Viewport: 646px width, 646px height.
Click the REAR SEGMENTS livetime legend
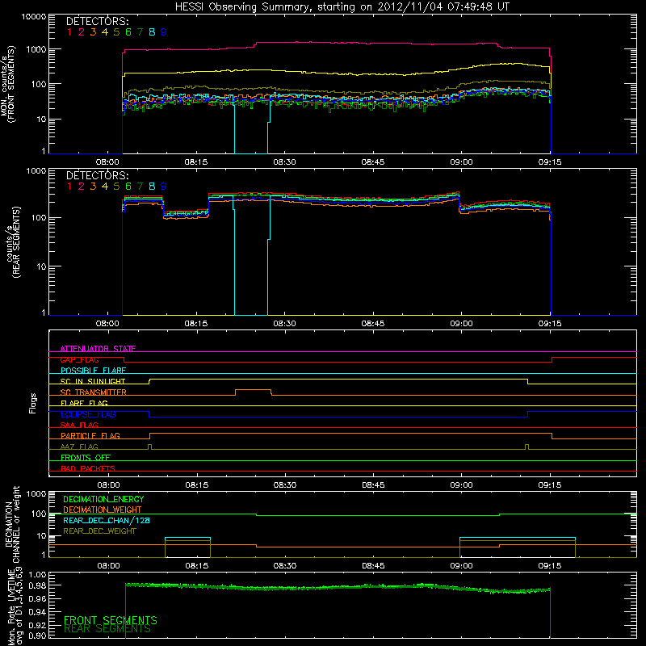pyautogui.click(x=107, y=629)
